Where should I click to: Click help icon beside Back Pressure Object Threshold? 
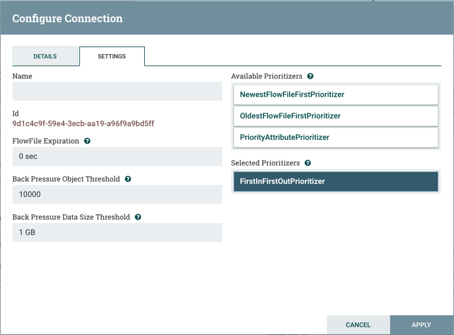point(128,179)
